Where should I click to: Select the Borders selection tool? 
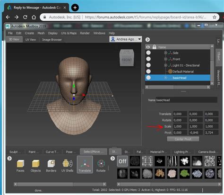pyautogui.click(x=51, y=165)
